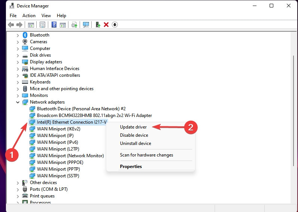Click the Computer label in the tree

click(40, 48)
